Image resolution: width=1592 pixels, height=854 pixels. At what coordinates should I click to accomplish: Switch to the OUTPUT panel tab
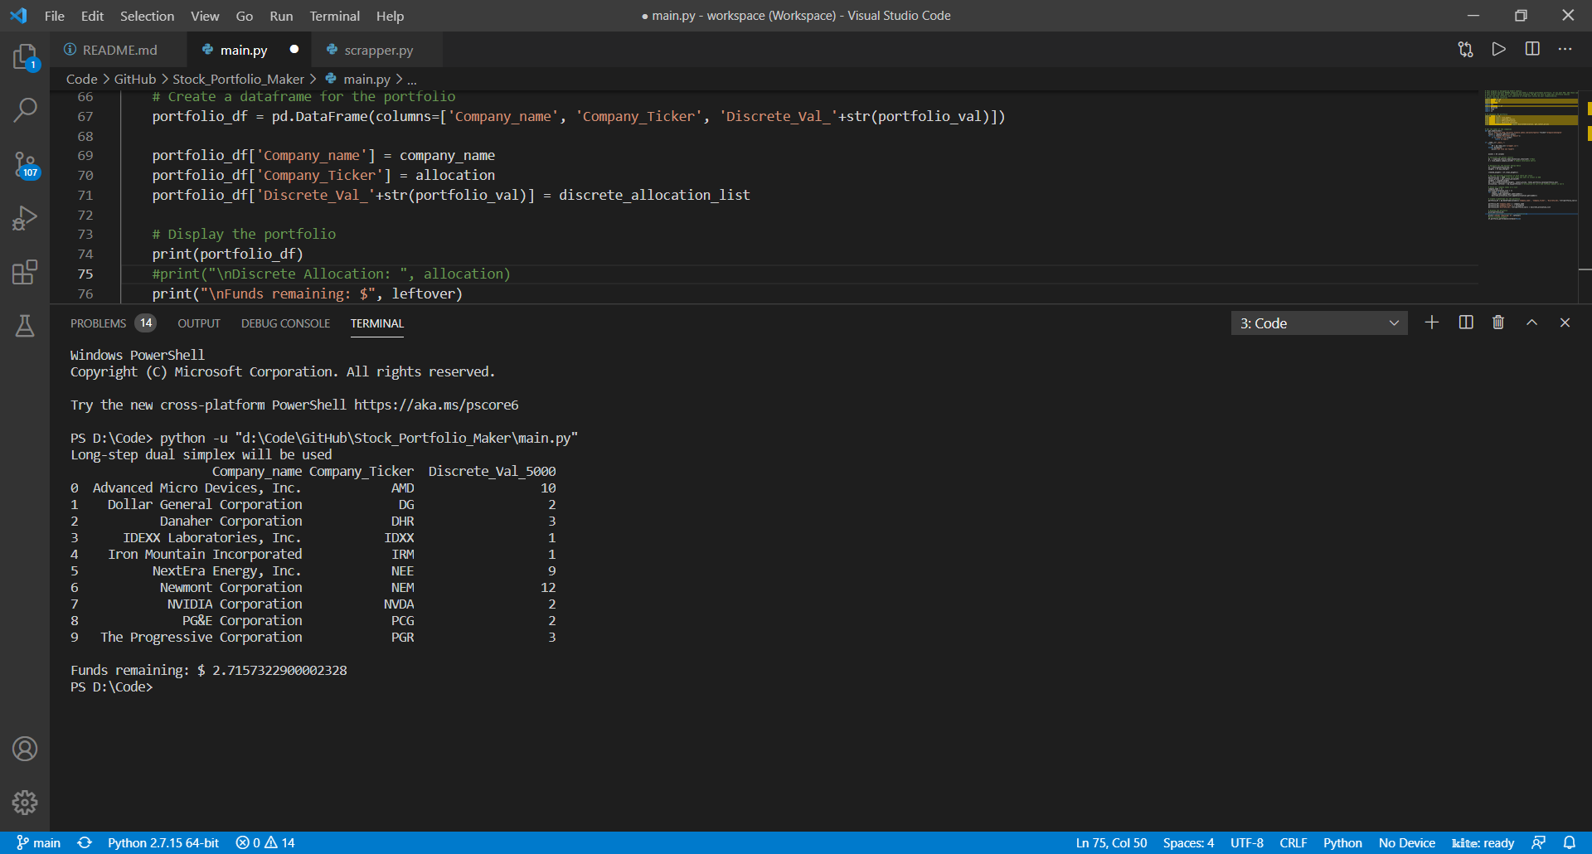[199, 323]
